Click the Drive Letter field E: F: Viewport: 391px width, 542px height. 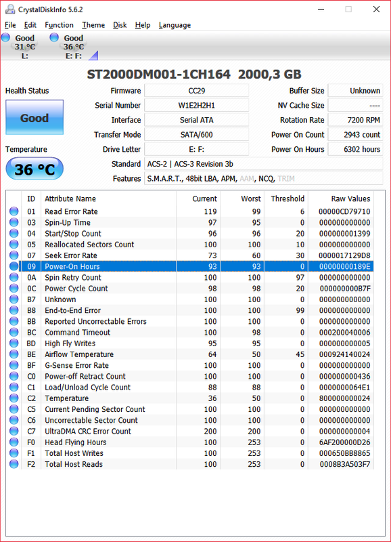(x=196, y=149)
